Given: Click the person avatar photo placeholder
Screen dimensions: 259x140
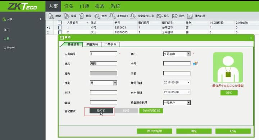Looking at the screenshot, I should click(228, 67).
